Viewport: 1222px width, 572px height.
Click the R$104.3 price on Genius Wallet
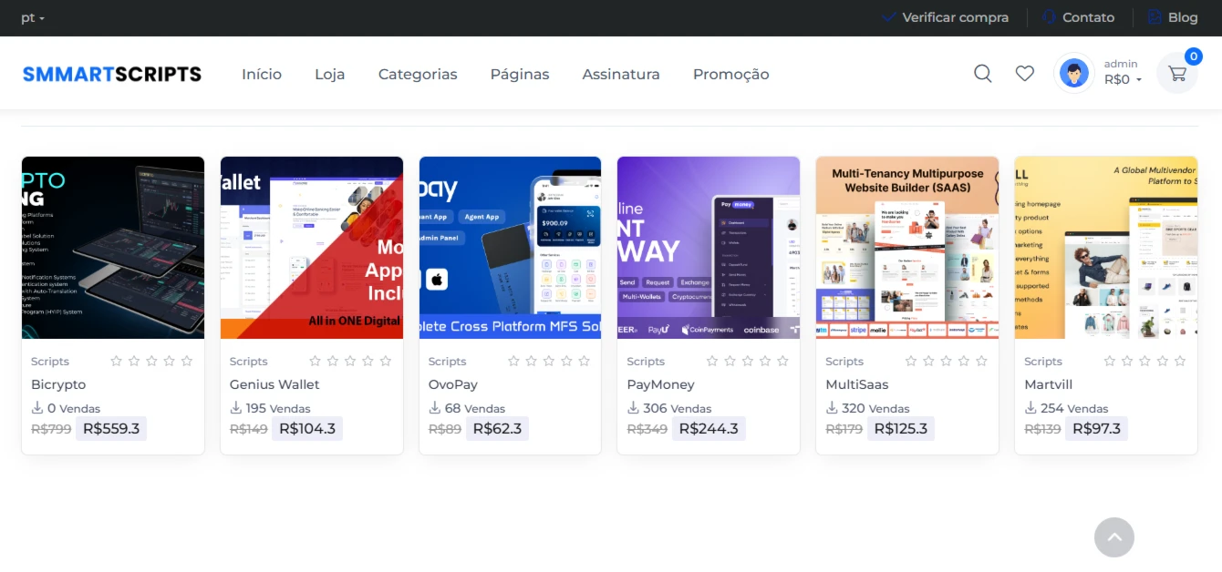coord(307,428)
